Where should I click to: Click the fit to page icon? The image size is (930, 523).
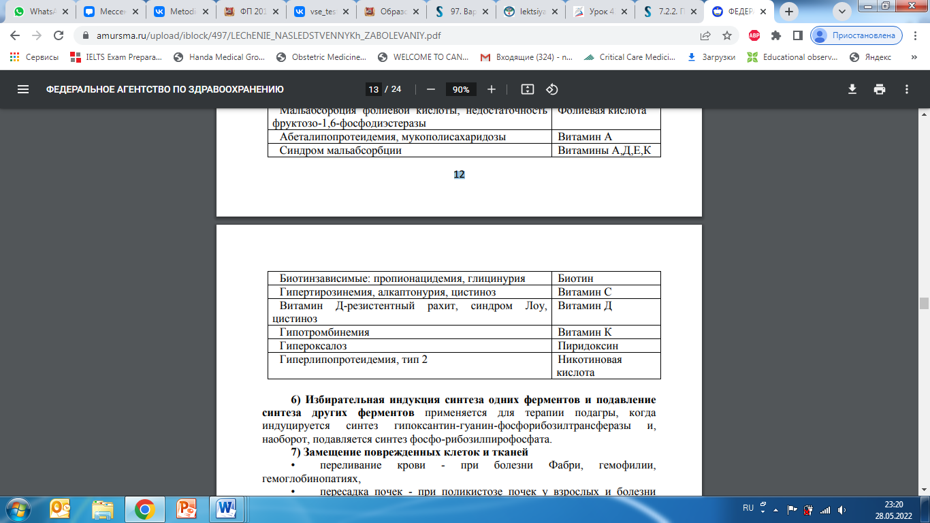527,89
